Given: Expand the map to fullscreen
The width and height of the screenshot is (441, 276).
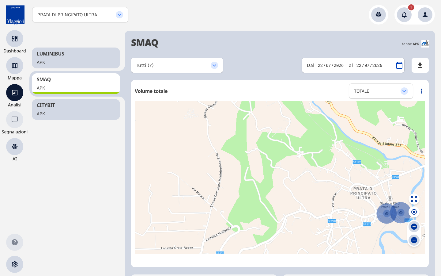Looking at the screenshot, I should click(414, 199).
